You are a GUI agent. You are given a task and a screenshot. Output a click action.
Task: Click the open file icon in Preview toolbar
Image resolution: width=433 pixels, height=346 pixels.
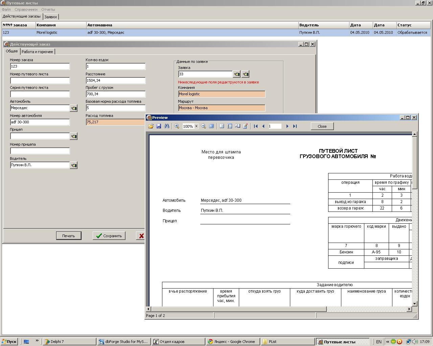(x=151, y=126)
